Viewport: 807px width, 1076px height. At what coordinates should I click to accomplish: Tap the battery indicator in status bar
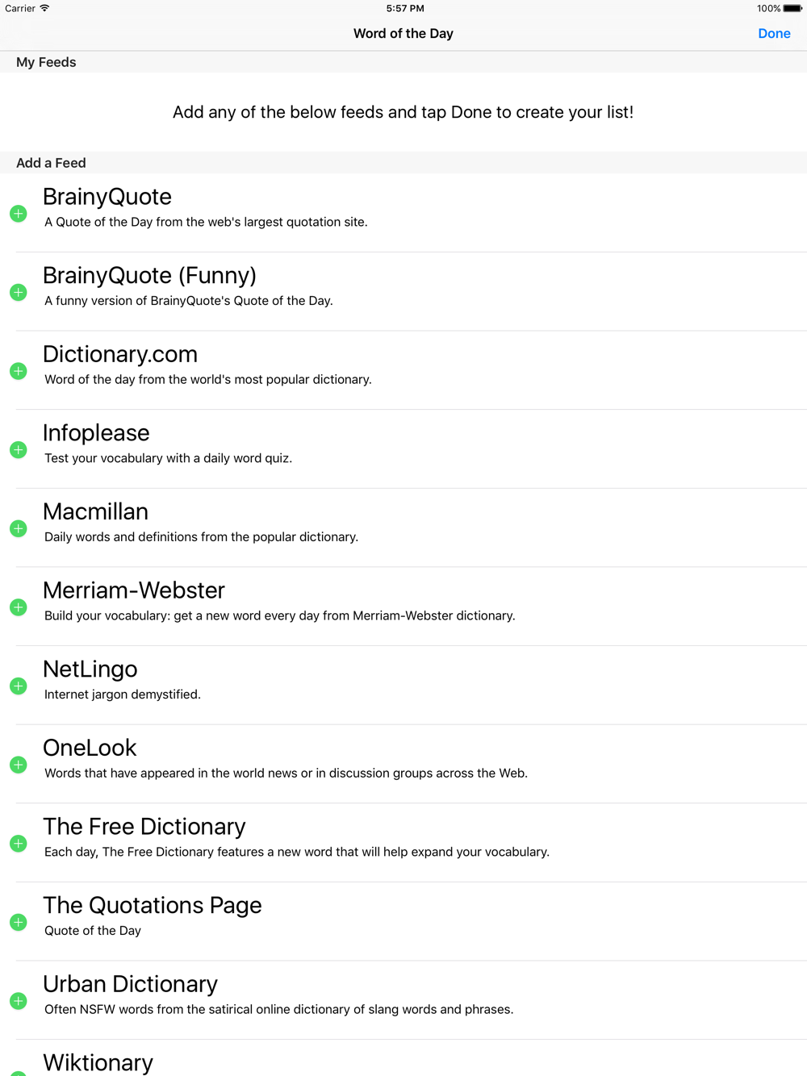tap(792, 9)
